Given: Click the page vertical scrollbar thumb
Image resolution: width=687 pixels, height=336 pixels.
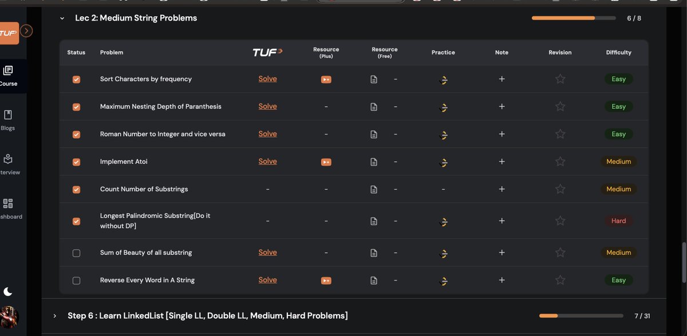Looking at the screenshot, I should pyautogui.click(x=683, y=262).
